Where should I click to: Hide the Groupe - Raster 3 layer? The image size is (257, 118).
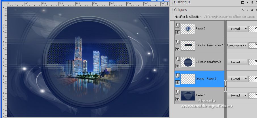(177, 83)
